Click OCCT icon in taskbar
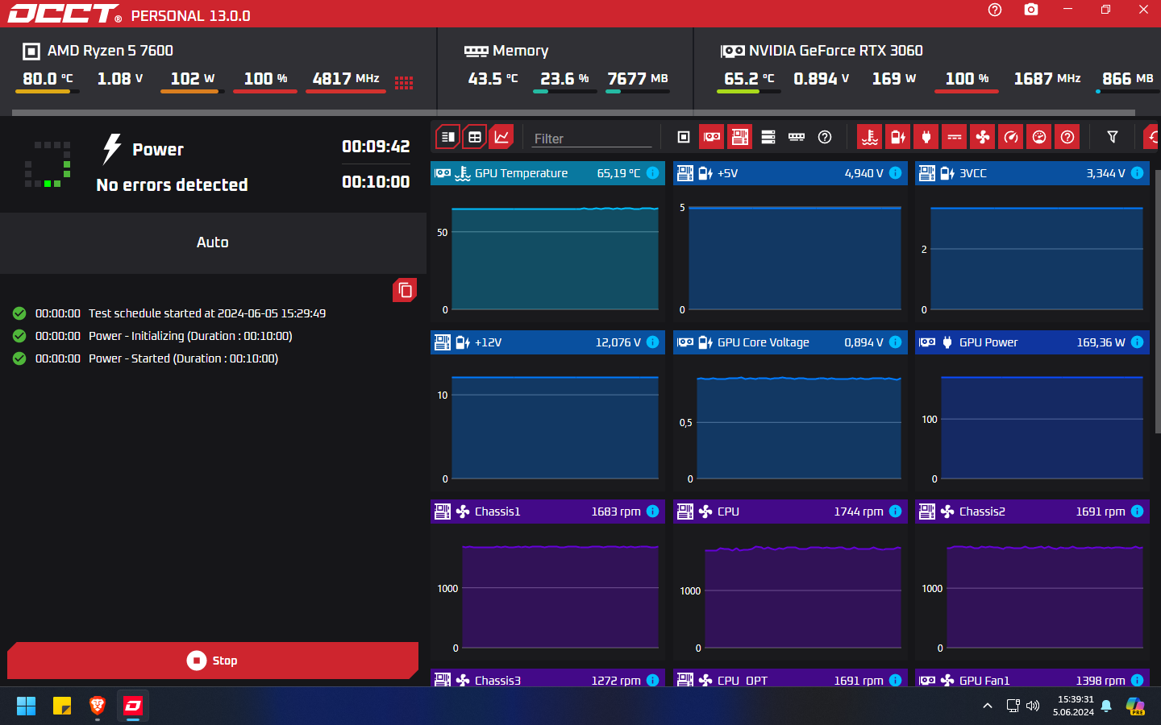 (x=133, y=706)
